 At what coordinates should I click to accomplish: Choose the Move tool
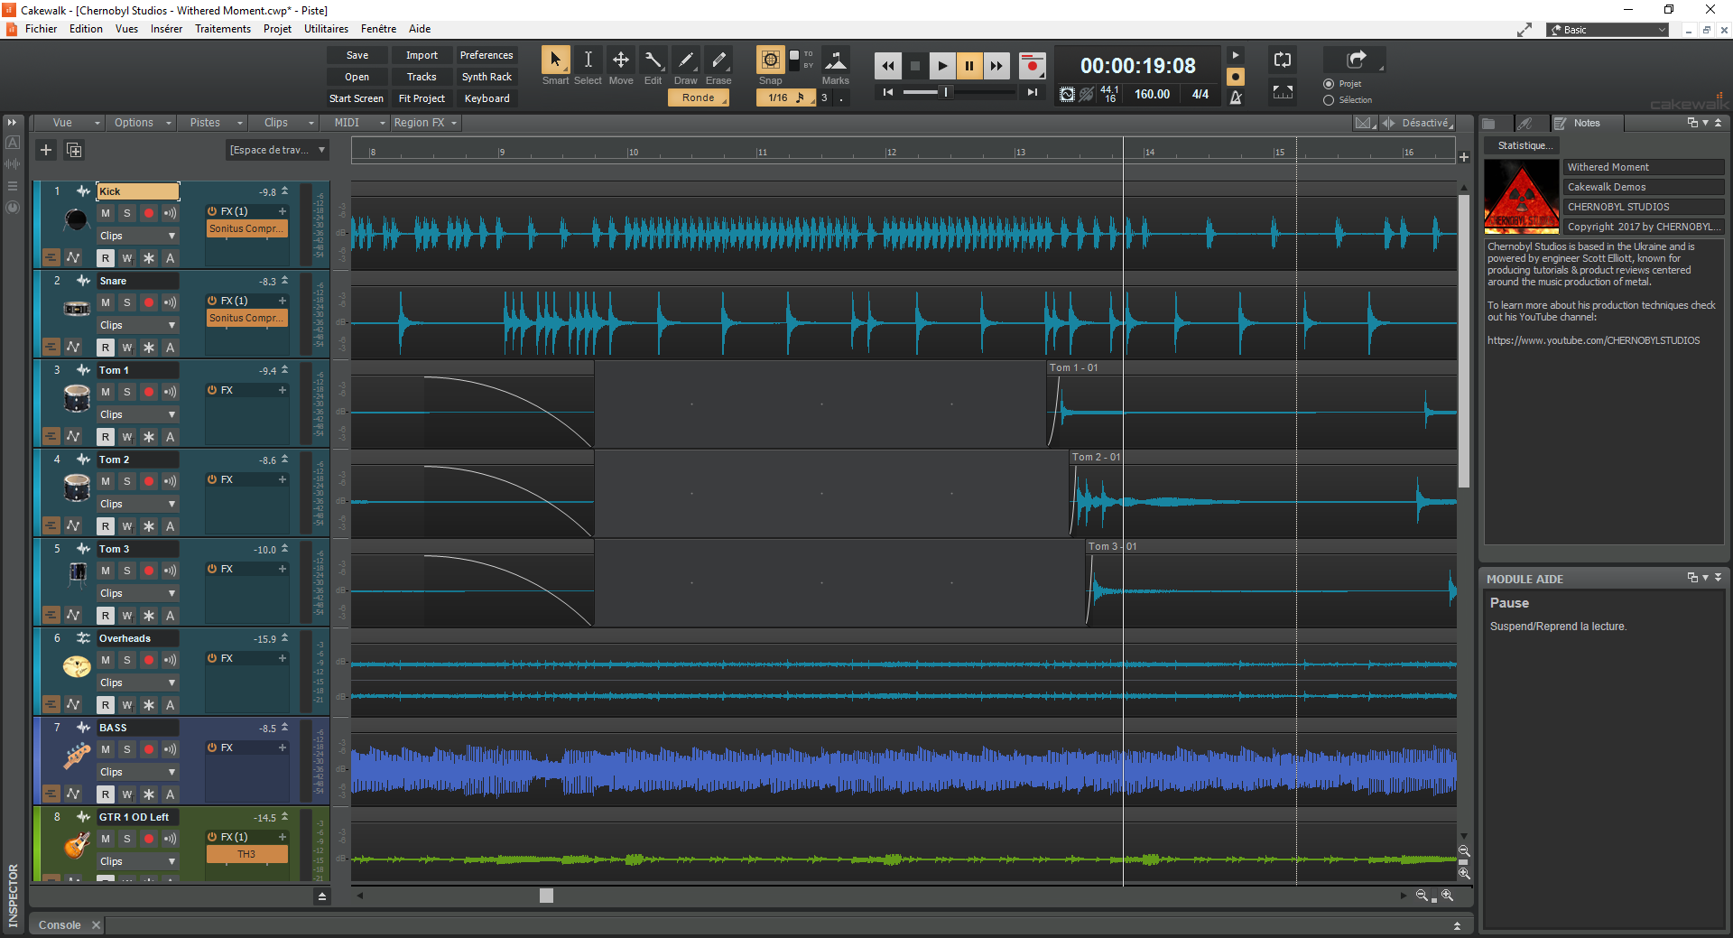coord(621,60)
